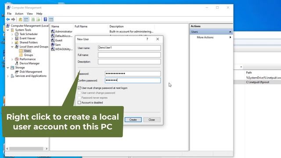The height and width of the screenshot is (158, 281).
Task: Select Users in the tree
Action: click(27, 51)
